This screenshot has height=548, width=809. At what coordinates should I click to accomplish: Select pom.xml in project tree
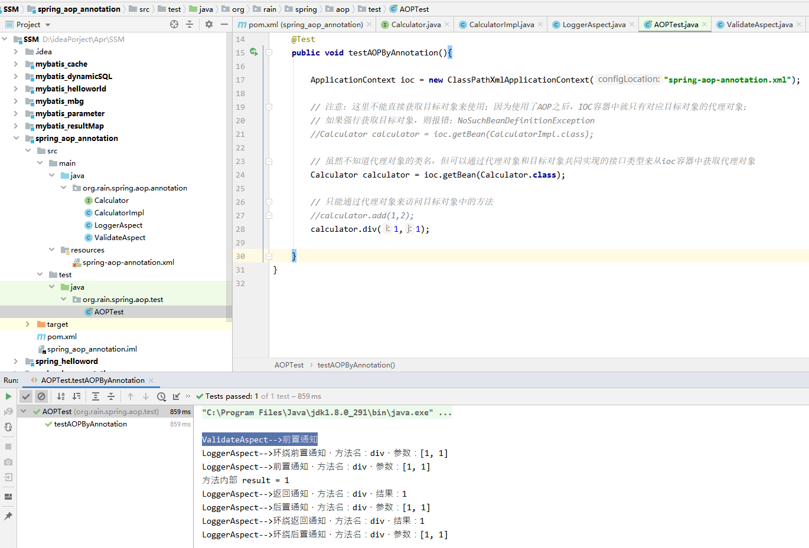pyautogui.click(x=61, y=336)
